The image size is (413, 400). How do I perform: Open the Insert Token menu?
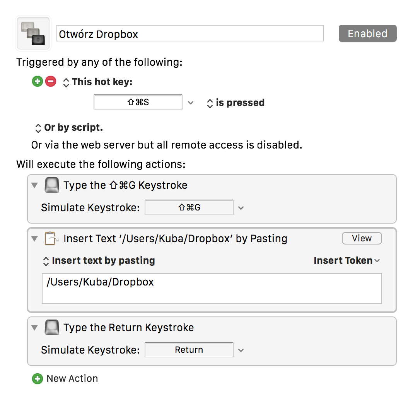tap(346, 261)
